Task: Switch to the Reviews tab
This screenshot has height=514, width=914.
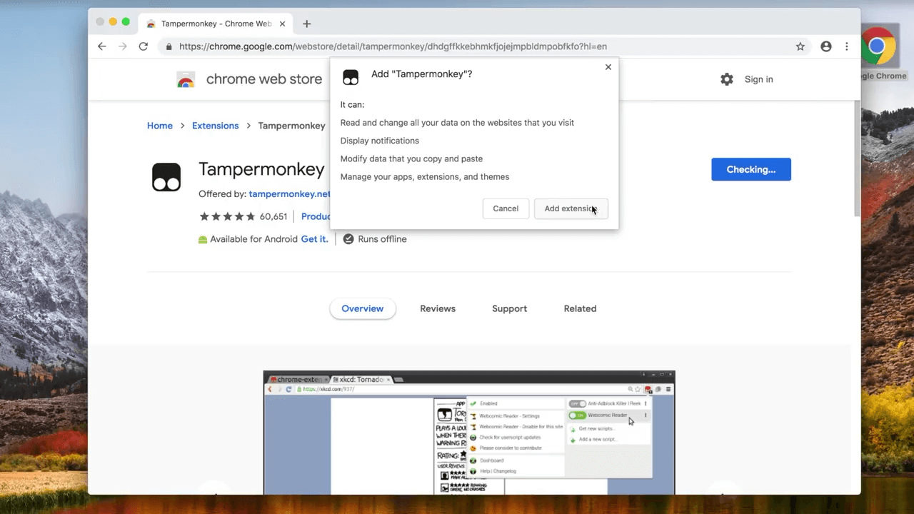Action: point(438,308)
